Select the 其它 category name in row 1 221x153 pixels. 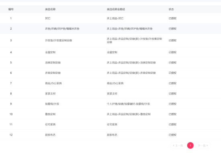[x=48, y=18]
